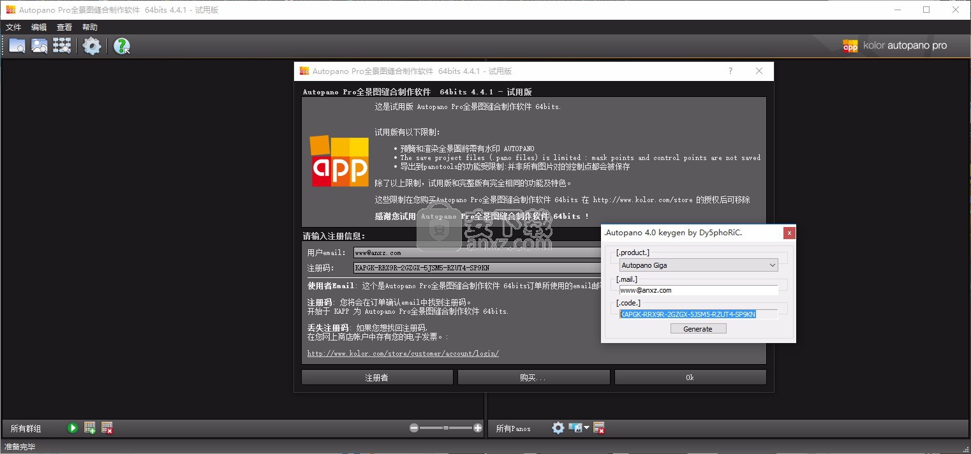Image resolution: width=971 pixels, height=454 pixels.
Task: Click the help question mark in dialog title
Action: 730,71
